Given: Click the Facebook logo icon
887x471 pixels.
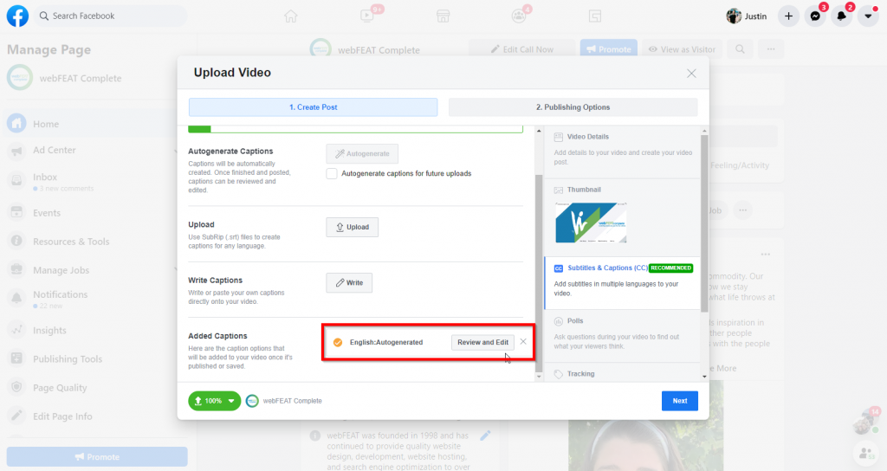Looking at the screenshot, I should (16, 16).
